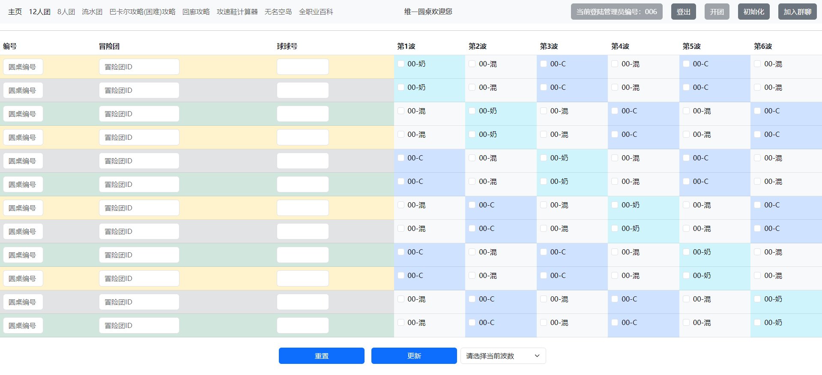Viewport: 822px width, 375px height.
Task: Click the 第1波 column header
Action: click(406, 46)
